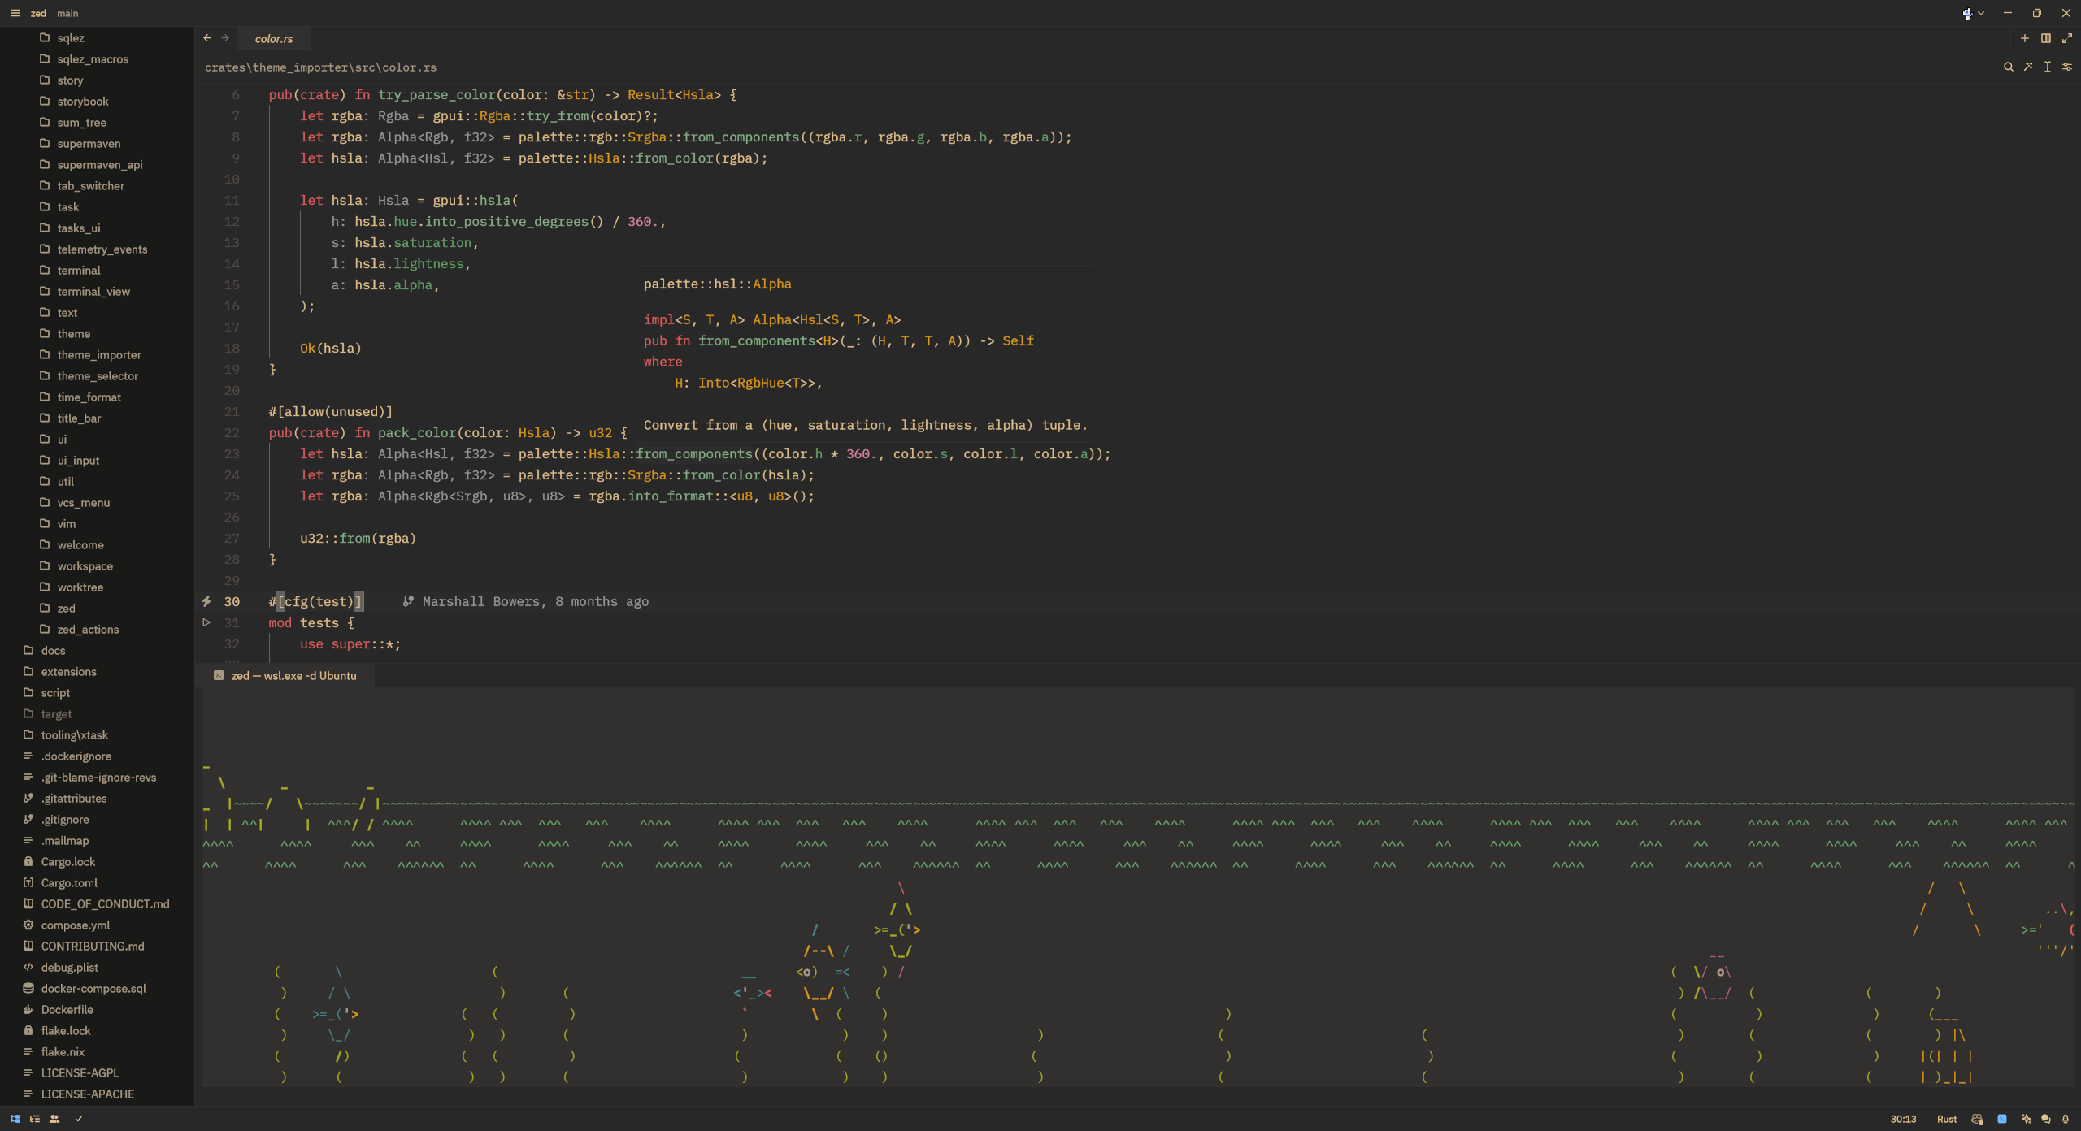Click cursor position 30:13
The width and height of the screenshot is (2081, 1131).
pos(1903,1119)
